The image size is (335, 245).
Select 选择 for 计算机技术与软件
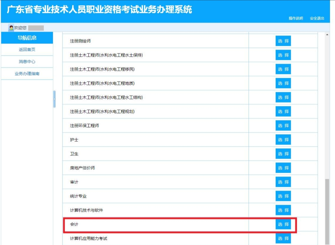coord(283,210)
